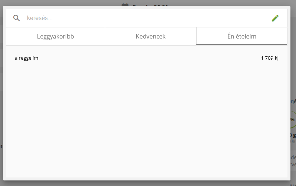Click the green pencil edit icon
Image resolution: width=296 pixels, height=186 pixels.
(275, 18)
